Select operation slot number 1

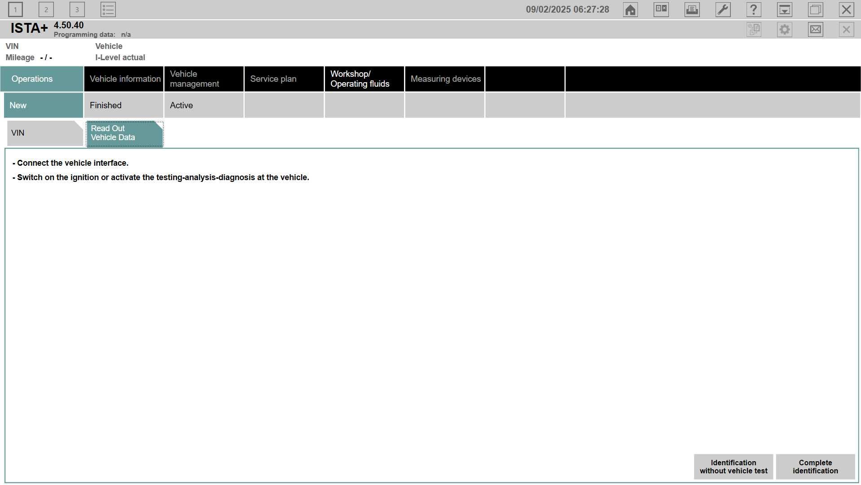point(15,9)
